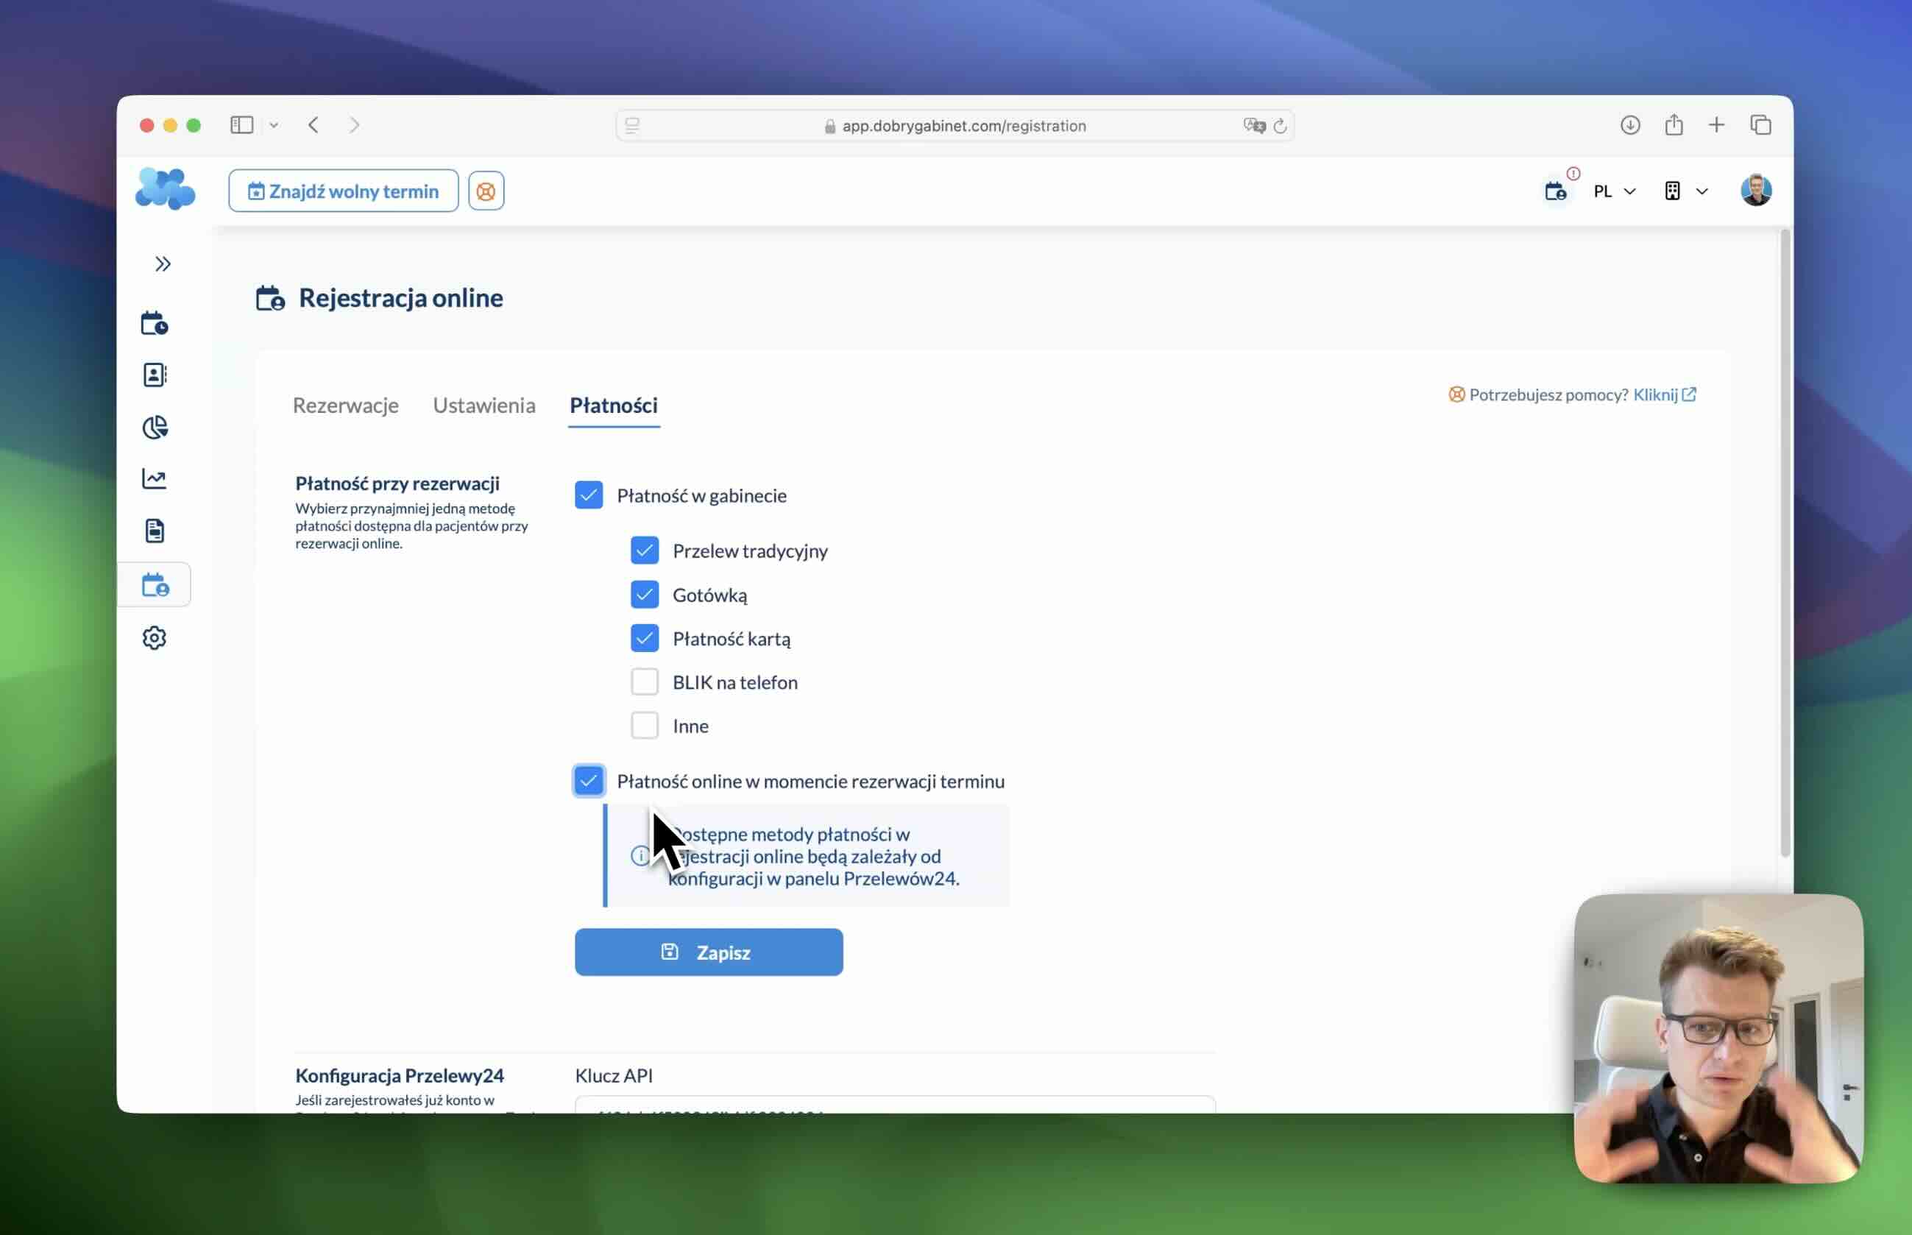The image size is (1912, 1235).
Task: Select the online registration calendar icon
Action: tap(155, 584)
